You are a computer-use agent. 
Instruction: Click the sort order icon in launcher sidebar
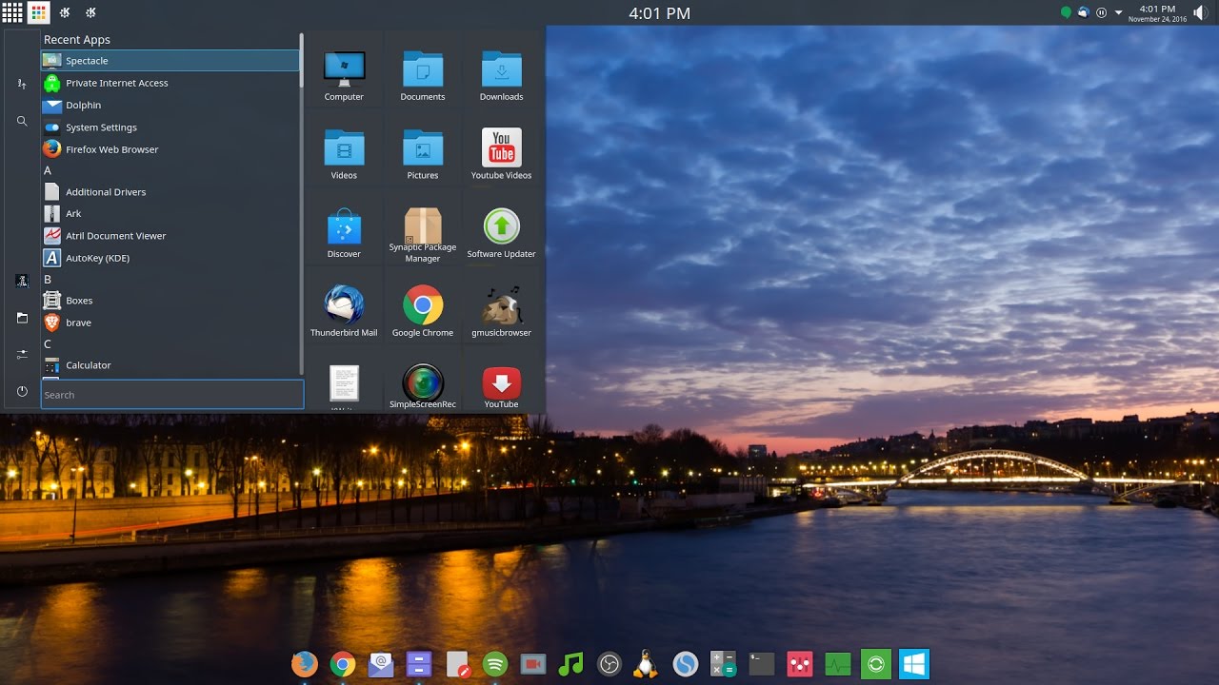coord(22,84)
